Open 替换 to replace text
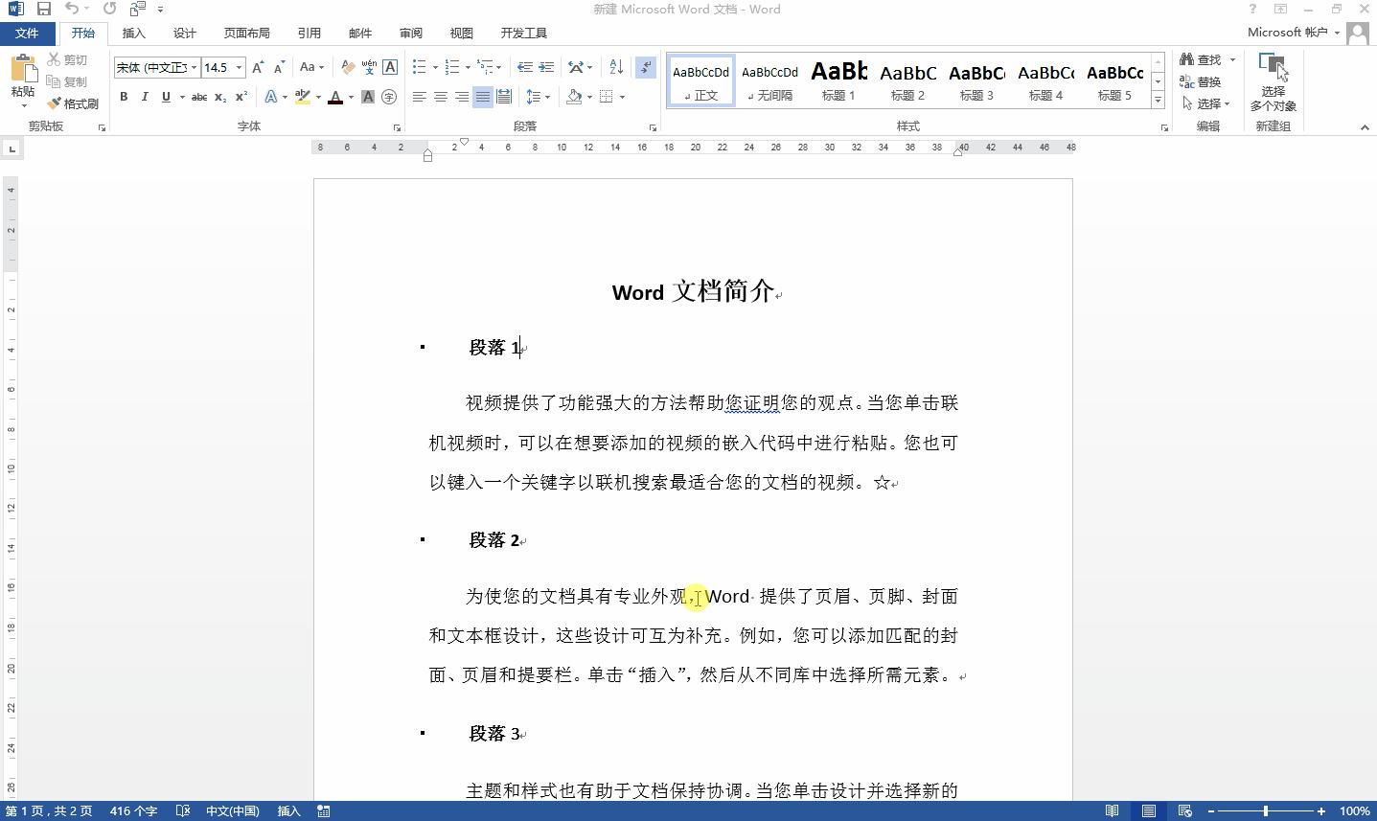The width and height of the screenshot is (1377, 821). (x=1204, y=81)
